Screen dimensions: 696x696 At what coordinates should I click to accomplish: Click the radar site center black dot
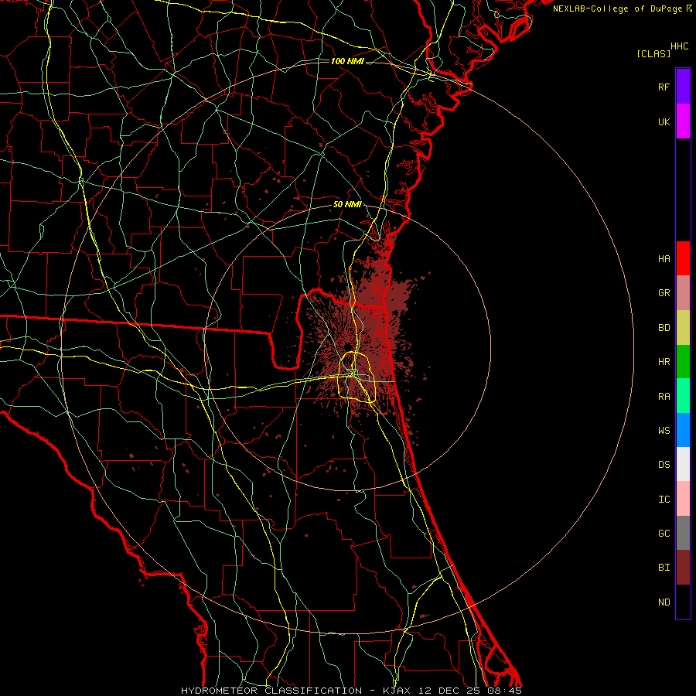click(347, 346)
